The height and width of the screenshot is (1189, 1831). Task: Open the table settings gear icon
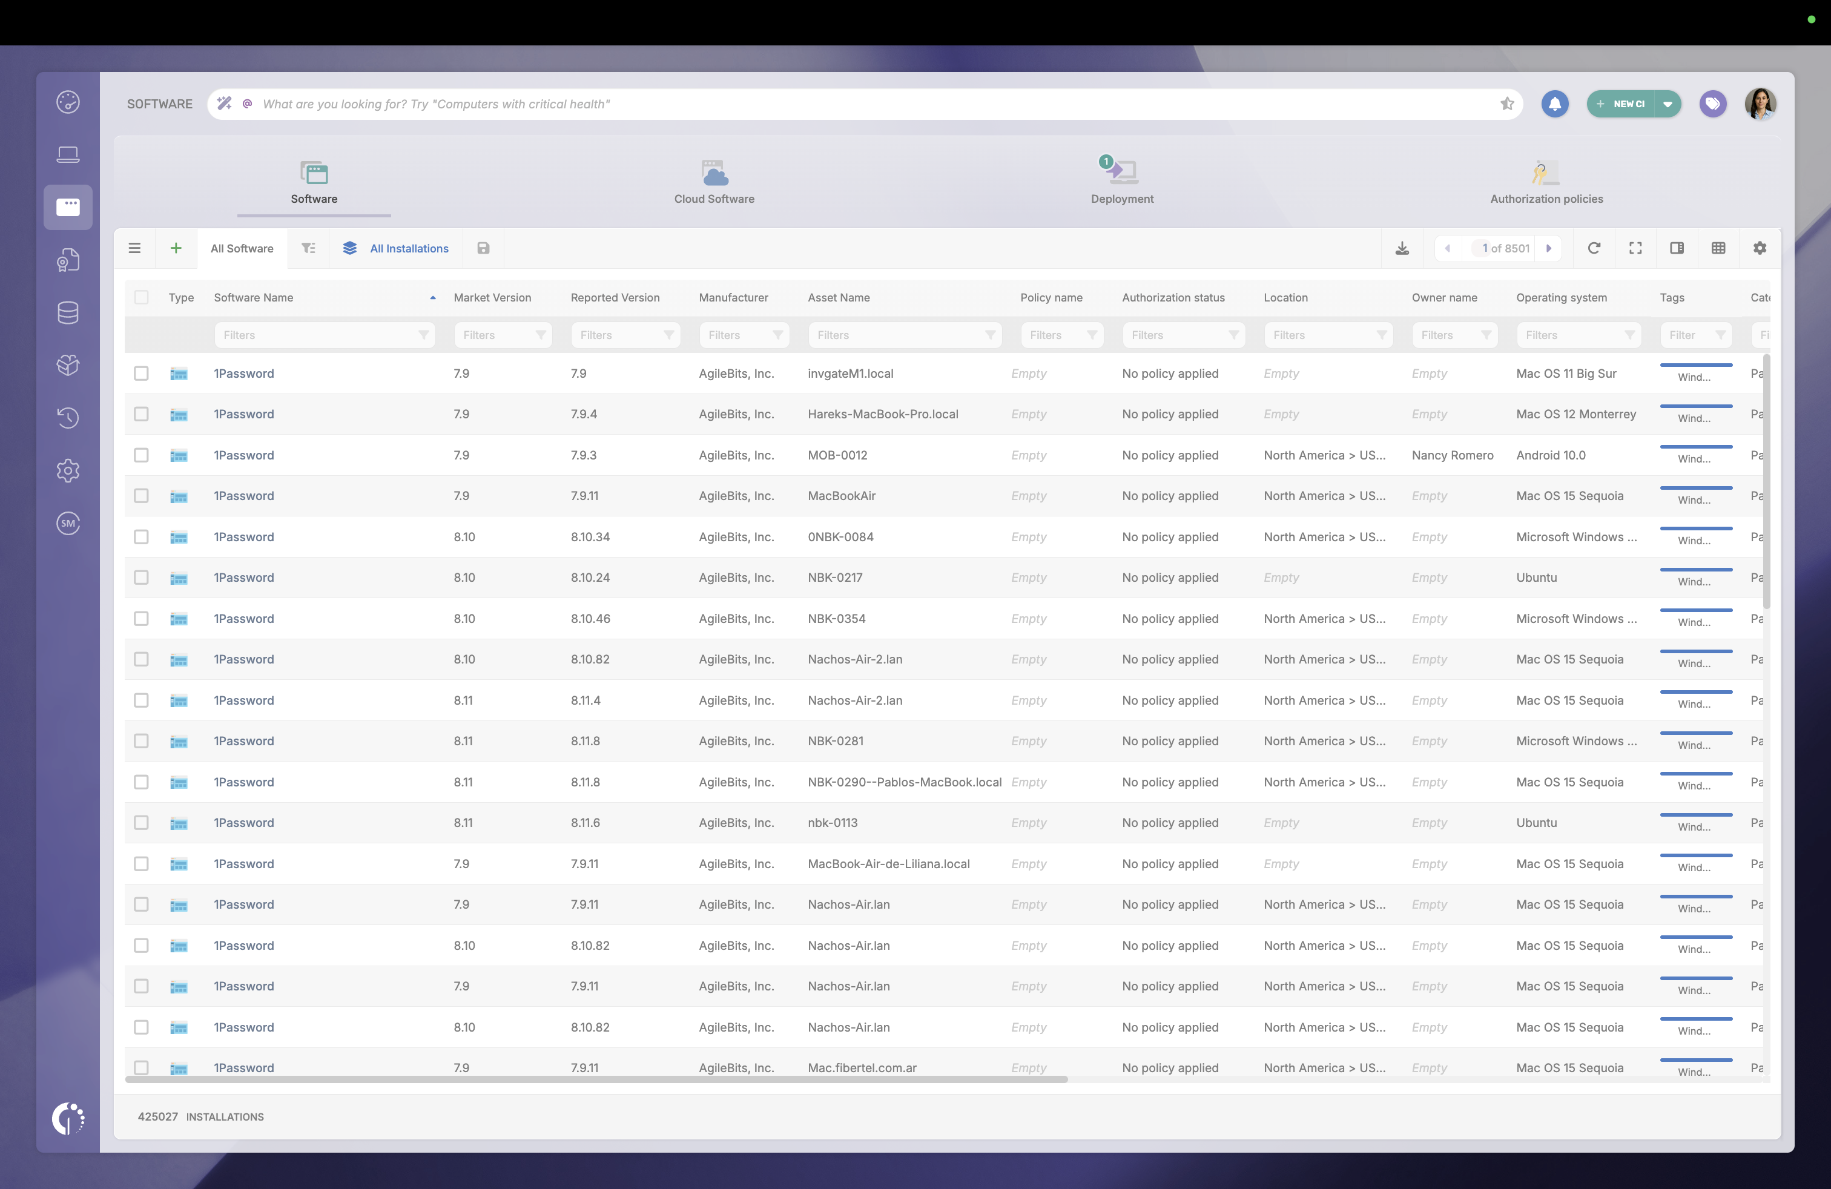click(1760, 248)
